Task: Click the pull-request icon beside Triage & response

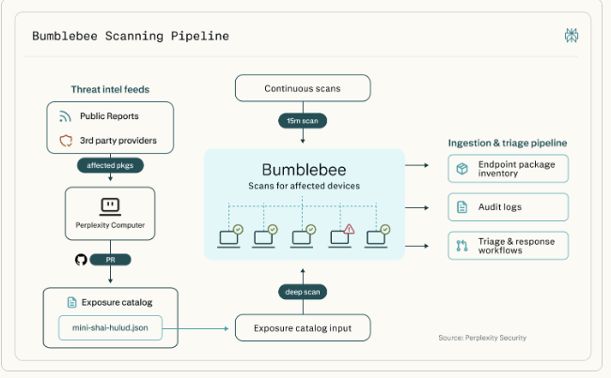Action: [462, 246]
